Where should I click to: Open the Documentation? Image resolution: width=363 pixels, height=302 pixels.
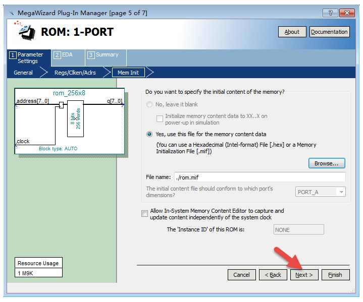(329, 32)
